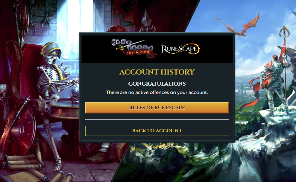Click the trident spear tip beside knight
Viewport: 296px width, 182px height.
[284, 31]
